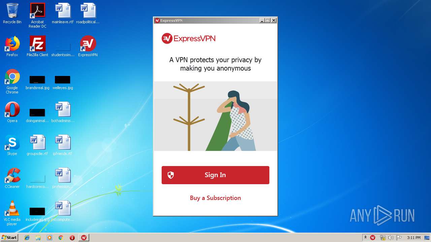This screenshot has width=431, height=242.
Task: Select the Acrobat Reader DC shortcut
Action: [37, 15]
